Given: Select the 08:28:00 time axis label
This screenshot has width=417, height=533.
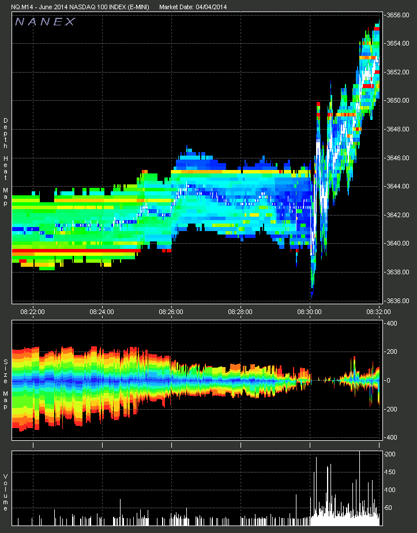Looking at the screenshot, I should [x=240, y=312].
